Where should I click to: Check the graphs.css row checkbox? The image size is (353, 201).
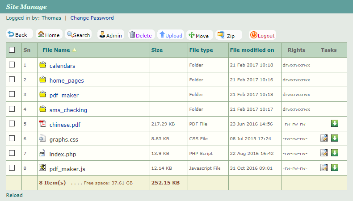point(12,138)
